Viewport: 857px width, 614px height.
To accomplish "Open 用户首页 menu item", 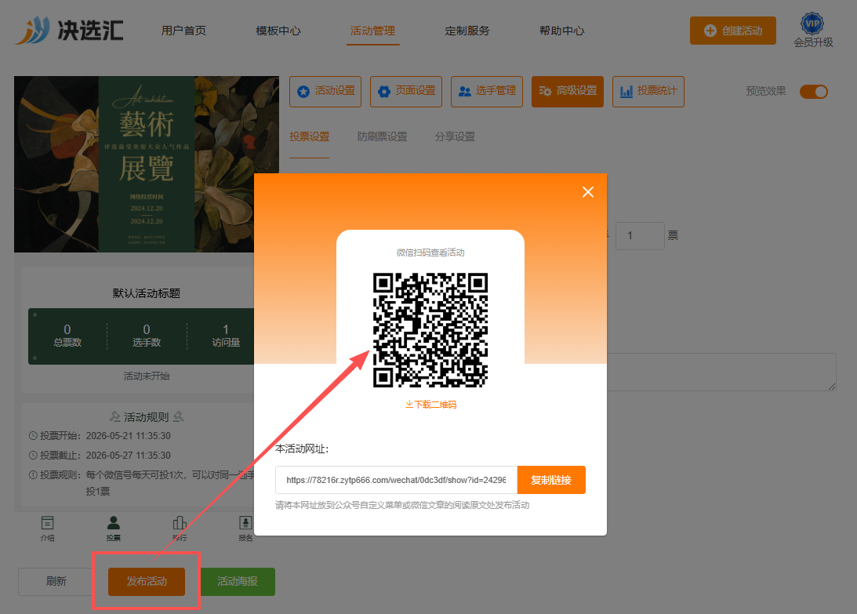I will point(183,31).
